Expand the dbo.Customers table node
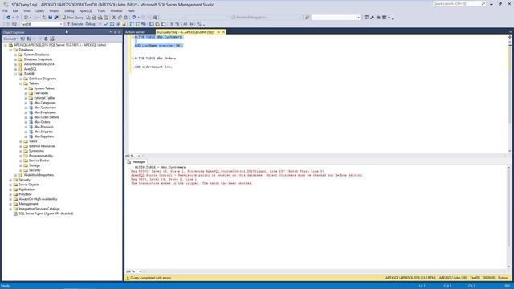The height and width of the screenshot is (289, 514). point(26,108)
